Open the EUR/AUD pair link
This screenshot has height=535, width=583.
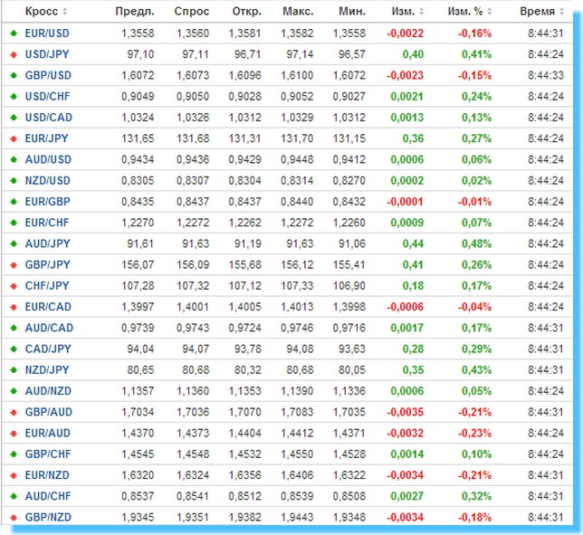tap(48, 433)
